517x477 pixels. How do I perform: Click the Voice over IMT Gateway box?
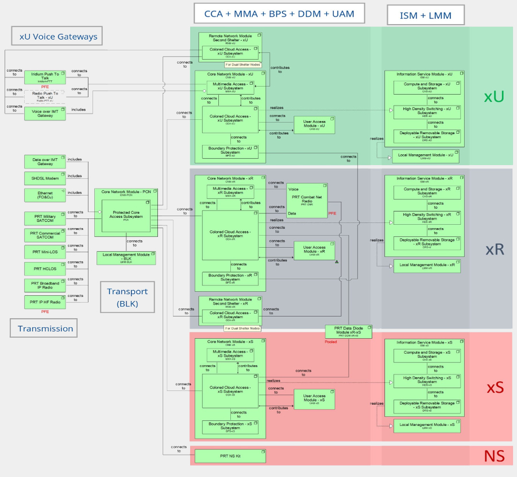coord(45,113)
